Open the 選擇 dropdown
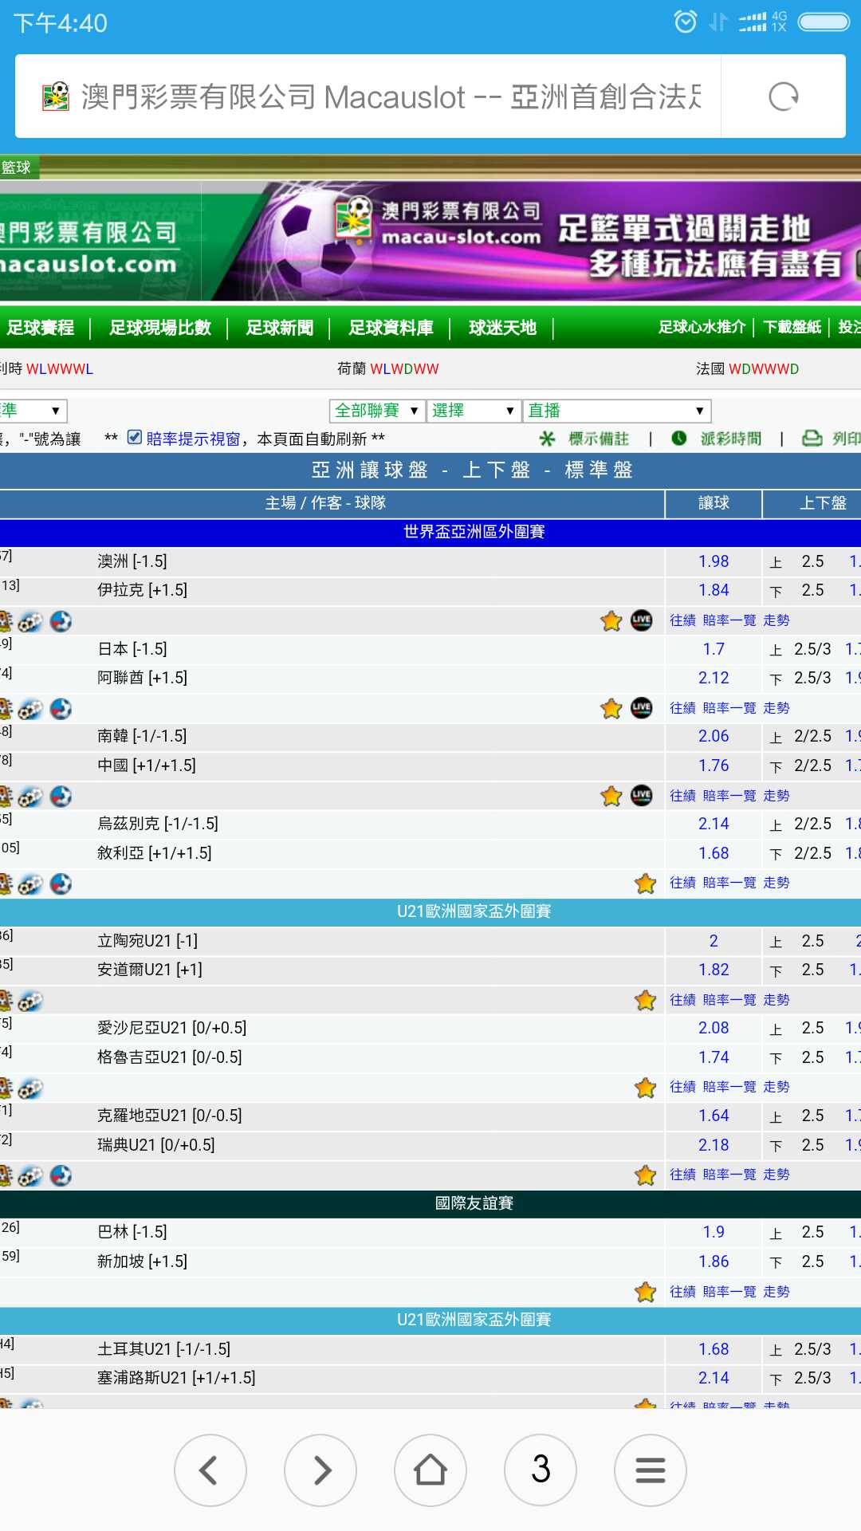This screenshot has height=1531, width=861. point(474,411)
